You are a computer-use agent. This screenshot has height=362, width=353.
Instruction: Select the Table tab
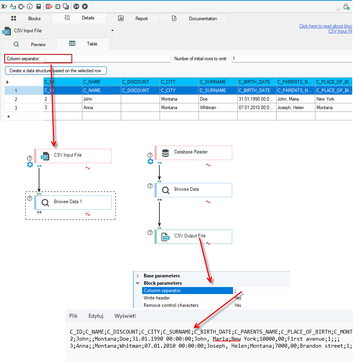tap(83, 44)
